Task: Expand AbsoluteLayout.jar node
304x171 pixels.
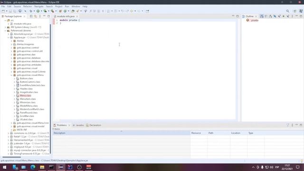Action: point(9,34)
